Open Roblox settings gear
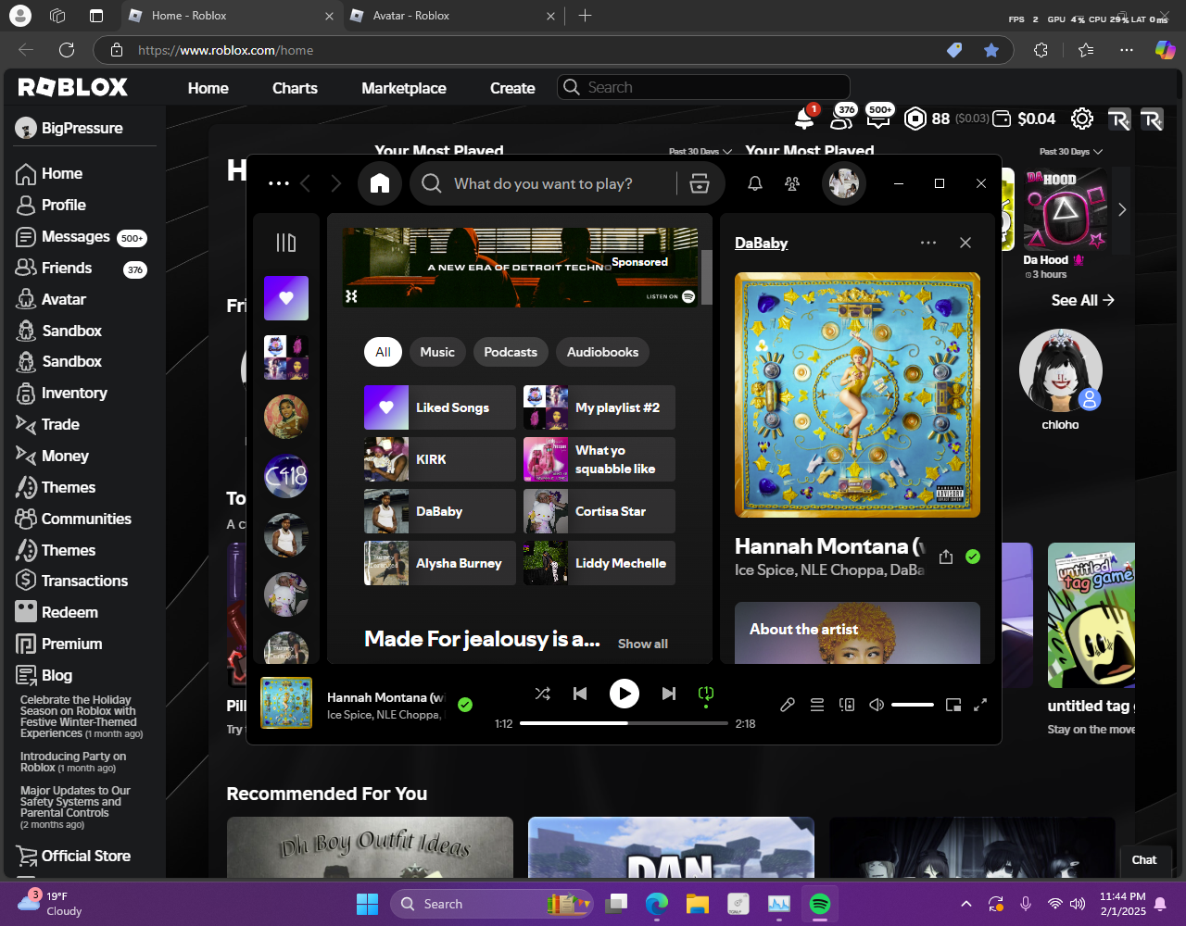Screen dimensions: 1186x926 pos(1082,119)
